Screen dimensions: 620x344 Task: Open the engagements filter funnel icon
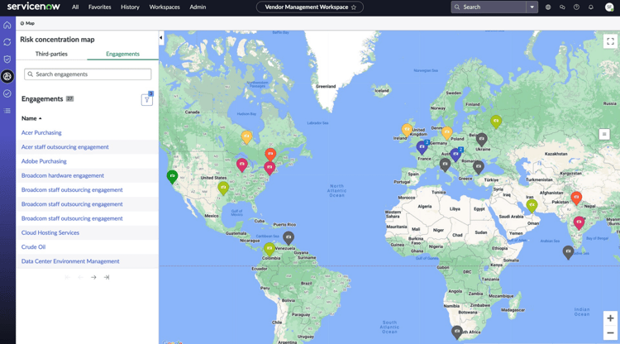pos(146,99)
